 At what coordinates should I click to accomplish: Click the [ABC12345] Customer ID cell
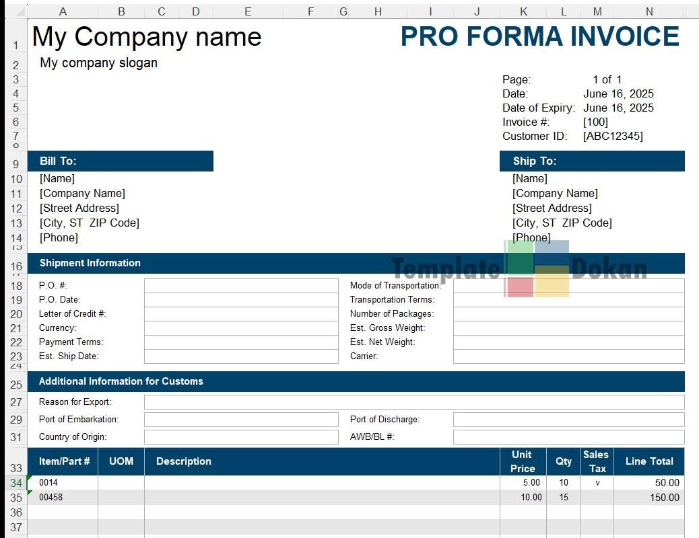[x=613, y=137]
